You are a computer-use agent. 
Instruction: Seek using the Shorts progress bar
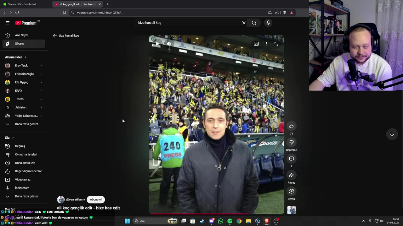[x=216, y=214]
